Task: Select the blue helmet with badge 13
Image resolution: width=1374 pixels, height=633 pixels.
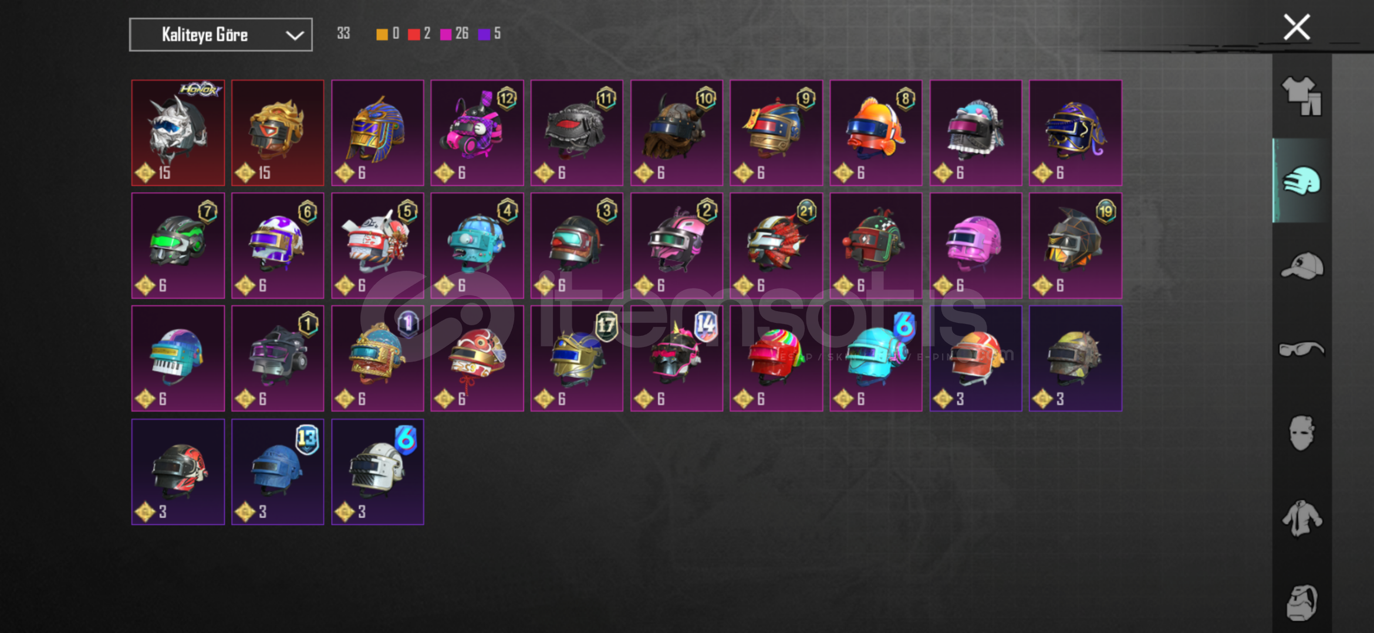Action: click(x=278, y=472)
